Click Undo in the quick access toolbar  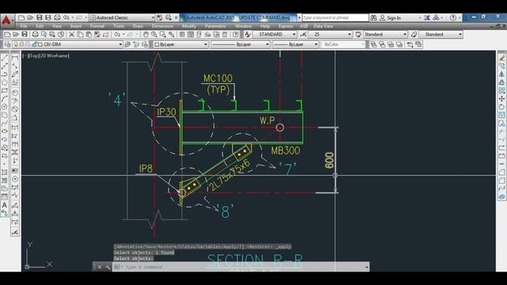click(x=66, y=17)
